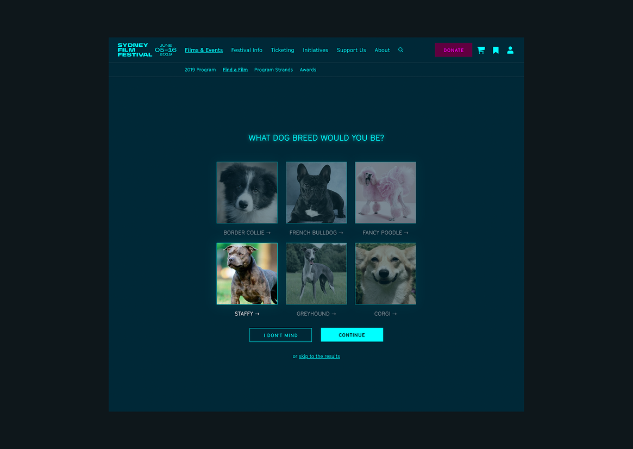Open saved bookmarks icon

coord(496,50)
